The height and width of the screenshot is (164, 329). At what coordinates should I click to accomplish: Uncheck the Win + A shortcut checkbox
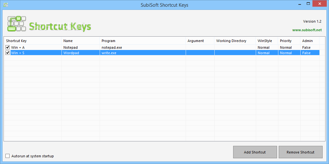pyautogui.click(x=8, y=47)
